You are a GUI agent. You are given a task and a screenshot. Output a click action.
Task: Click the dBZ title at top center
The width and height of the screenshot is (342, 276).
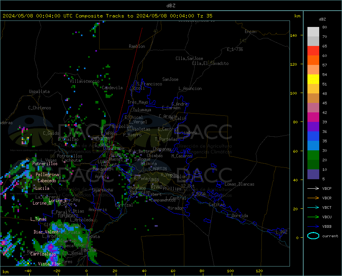click(171, 6)
